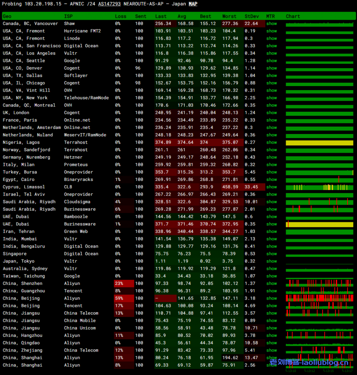Click the yellow chart for Nigeria Lagos
Image resolution: width=357 pixels, height=375 pixels.
[x=319, y=143]
